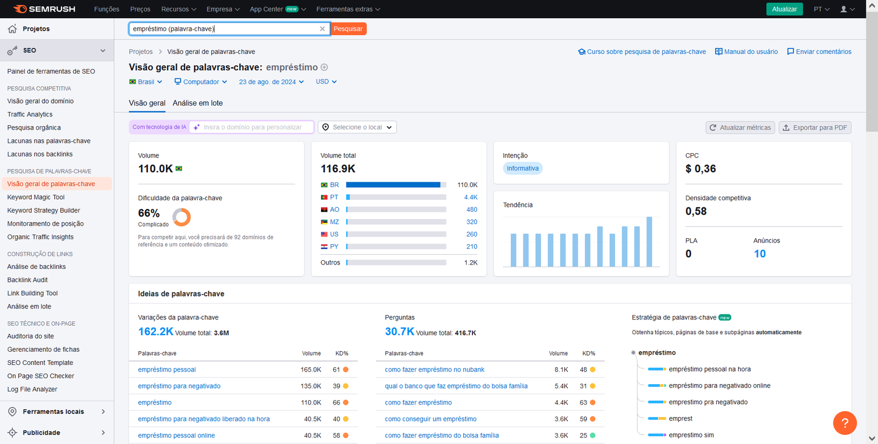Expand the Selecione o local dropdown
This screenshot has width=878, height=444.
357,127
